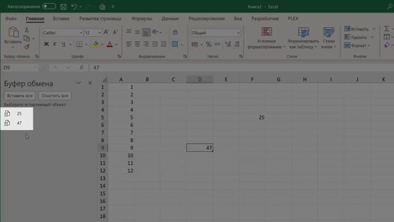Open the Разработчик tab
This screenshot has height=222, width=394.
pyautogui.click(x=265, y=18)
